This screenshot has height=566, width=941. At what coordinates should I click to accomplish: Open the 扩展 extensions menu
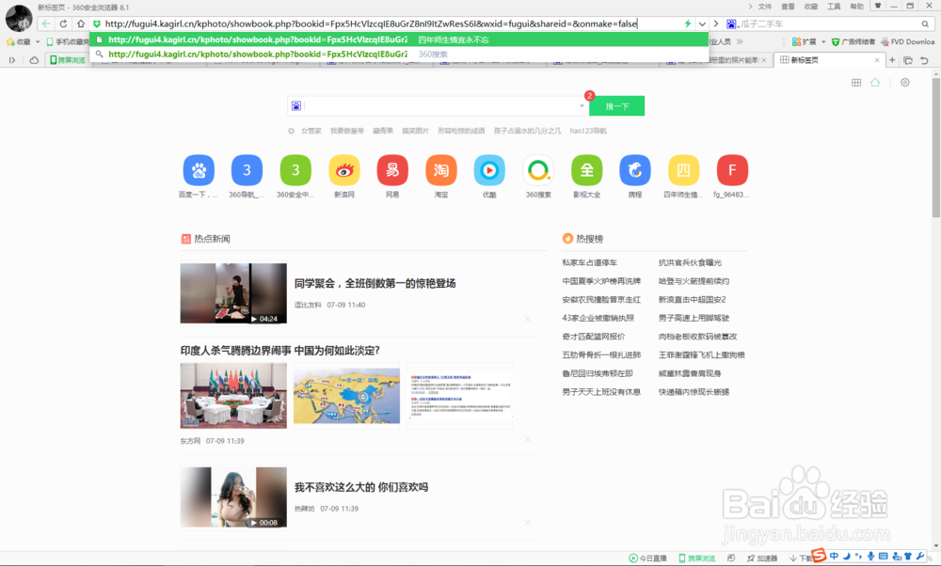point(804,42)
